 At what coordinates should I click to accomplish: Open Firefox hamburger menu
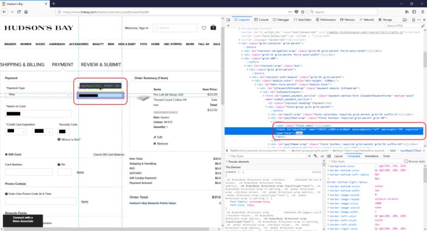click(422, 12)
